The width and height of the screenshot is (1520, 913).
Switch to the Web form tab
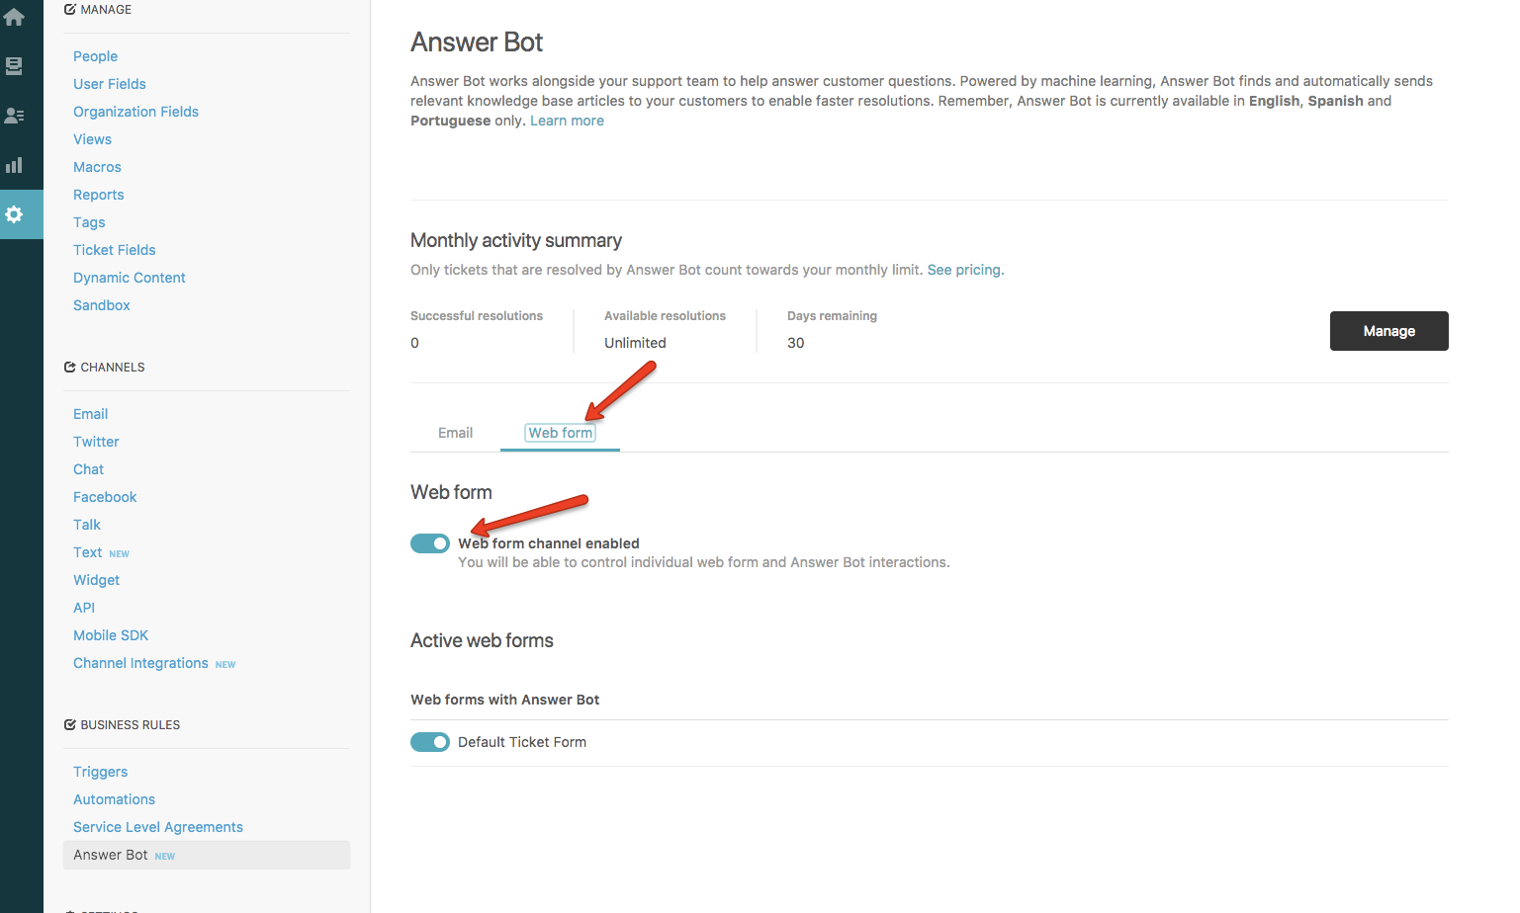click(560, 433)
